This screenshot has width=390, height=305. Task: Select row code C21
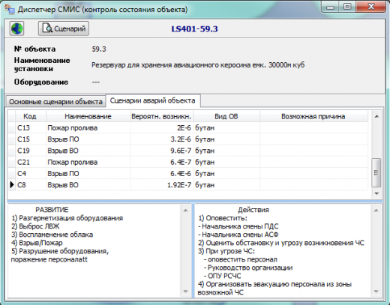click(23, 162)
